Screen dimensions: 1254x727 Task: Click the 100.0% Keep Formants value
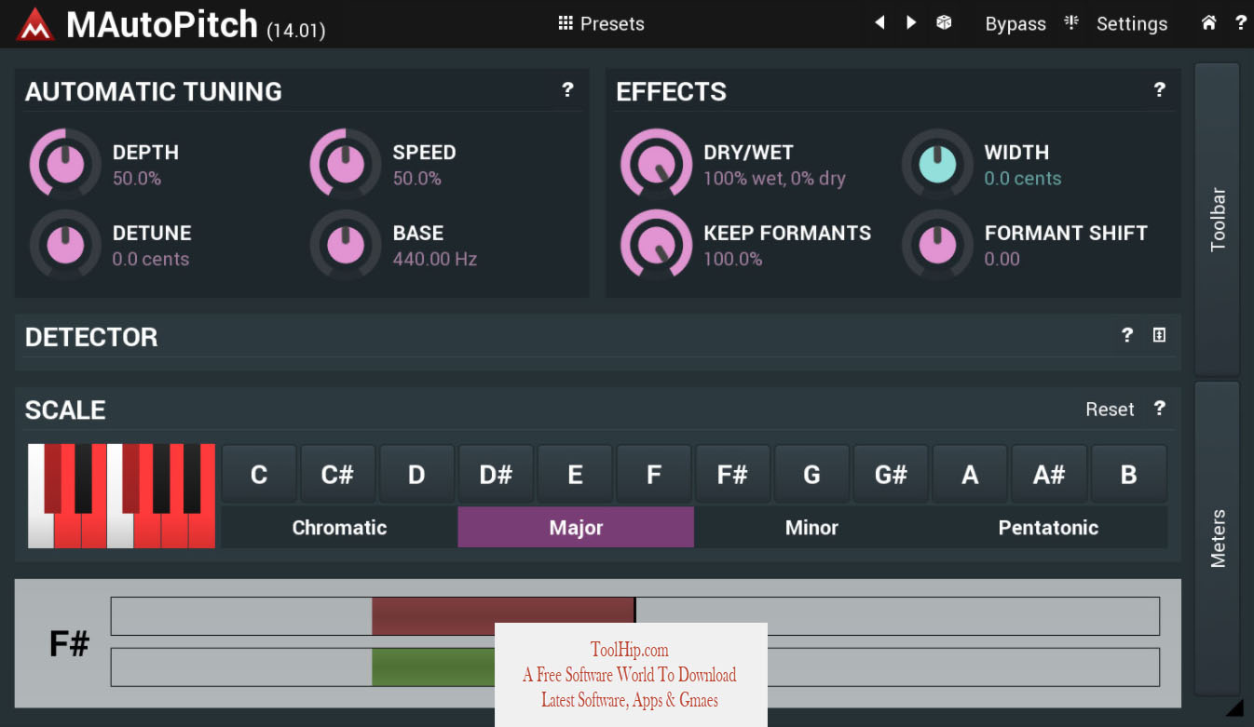pyautogui.click(x=733, y=259)
